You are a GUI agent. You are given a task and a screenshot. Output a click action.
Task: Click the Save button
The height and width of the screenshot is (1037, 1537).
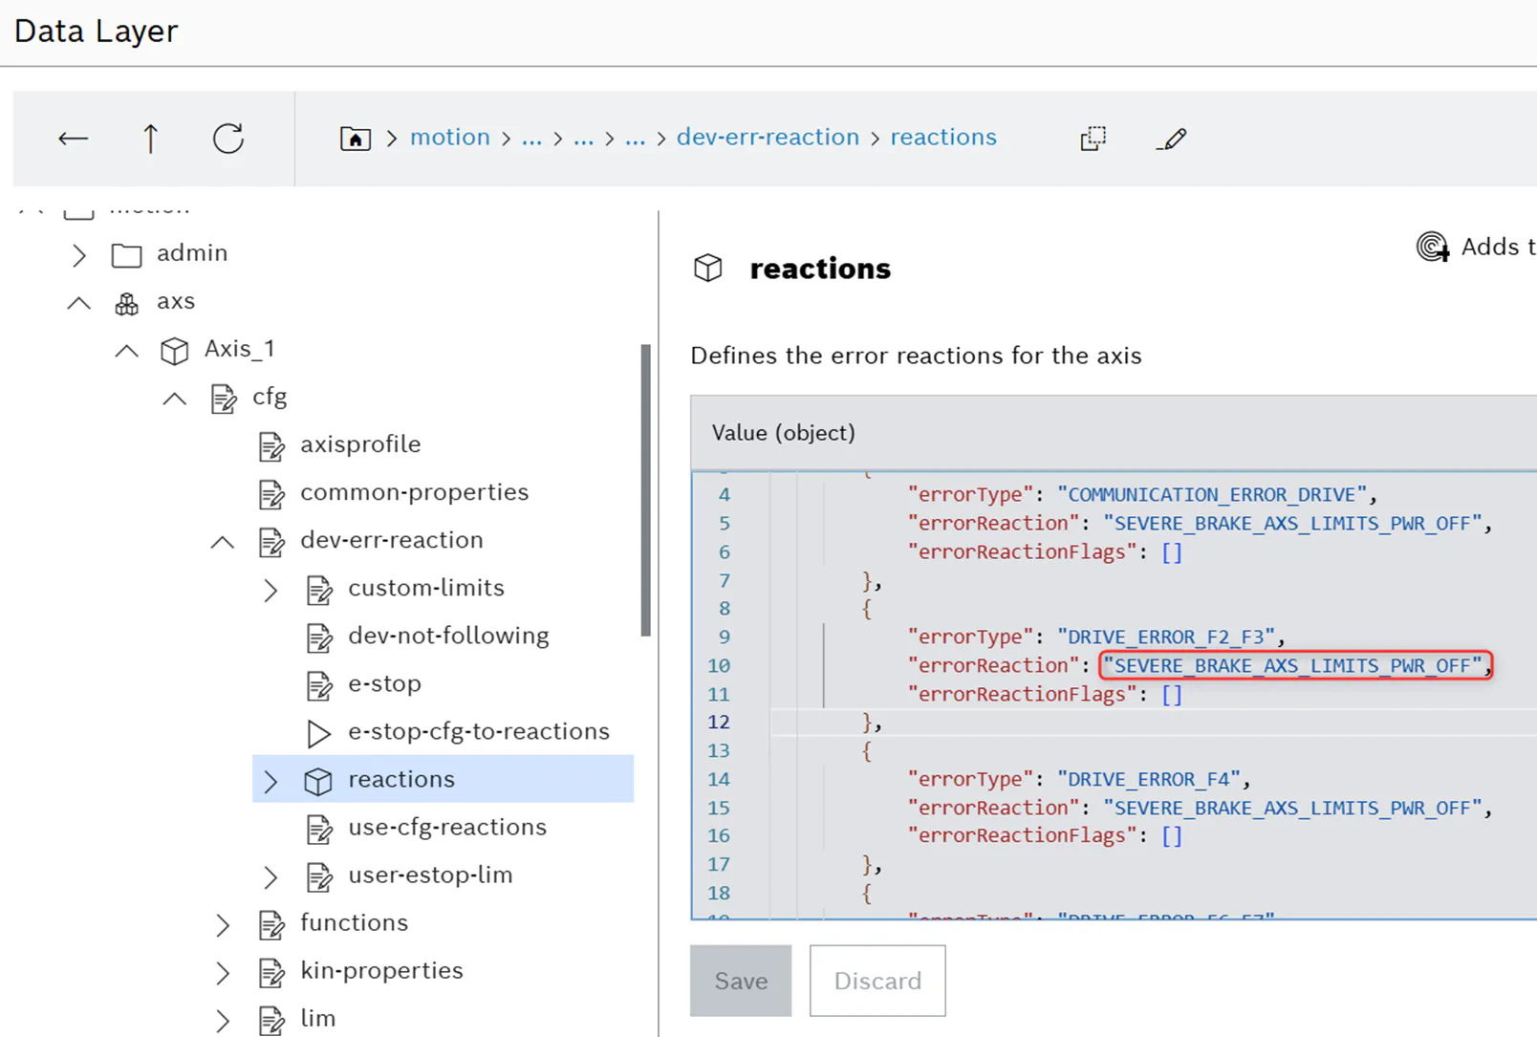pos(741,981)
